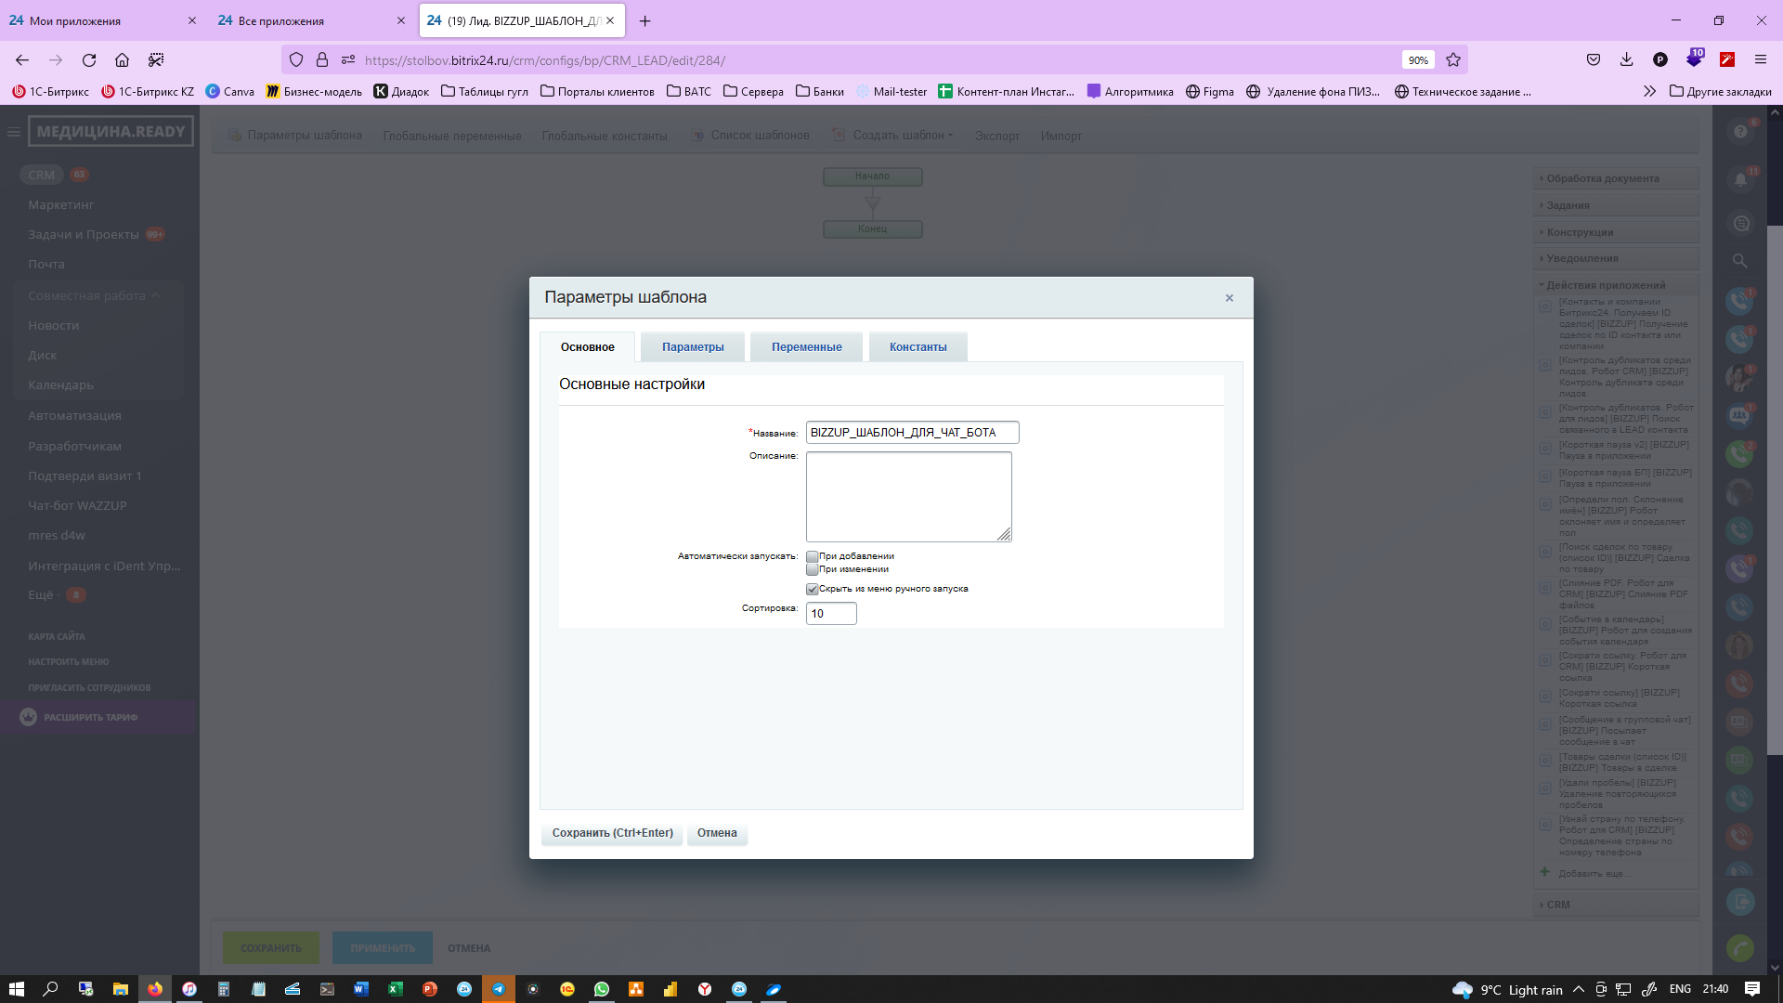Bookmark page with the star icon

point(1453,60)
